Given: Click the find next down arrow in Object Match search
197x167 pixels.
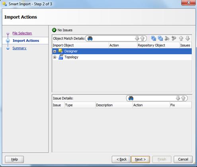Looking at the screenshot, I should click(137, 38).
